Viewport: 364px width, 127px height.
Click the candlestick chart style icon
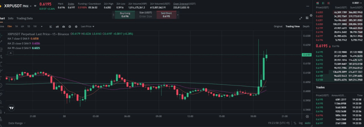(x=57, y=26)
